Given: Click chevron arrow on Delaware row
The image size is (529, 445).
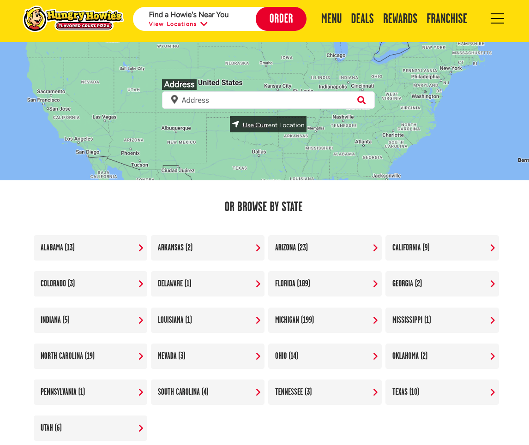Looking at the screenshot, I should pyautogui.click(x=258, y=284).
